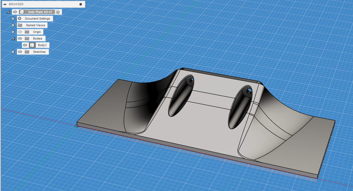Collapse the Side Plate V2 v1 root node

tap(8, 12)
